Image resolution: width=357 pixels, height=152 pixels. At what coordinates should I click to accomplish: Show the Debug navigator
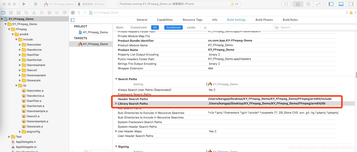pyautogui.click(x=49, y=13)
